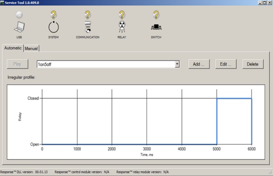Viewport: 273px width, 176px height.
Task: Click the question mark above SWITCH
Action: coord(156,15)
